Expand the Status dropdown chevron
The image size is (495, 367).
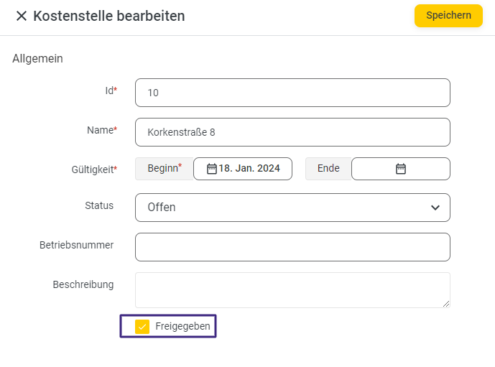point(435,208)
